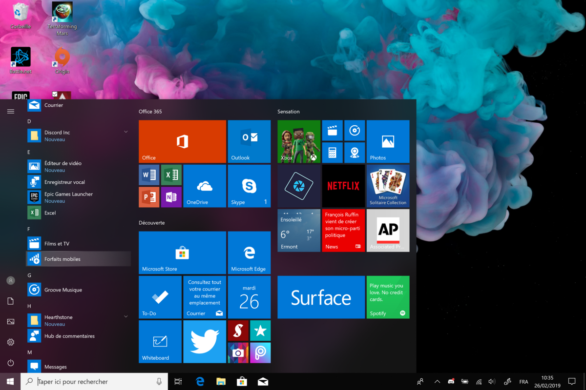
Task: Open the Camera webcam small tile
Action: coord(355,153)
